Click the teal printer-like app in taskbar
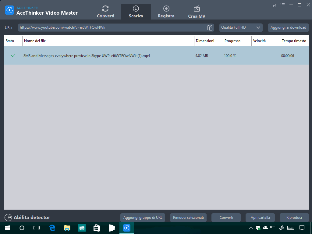 [82, 228]
